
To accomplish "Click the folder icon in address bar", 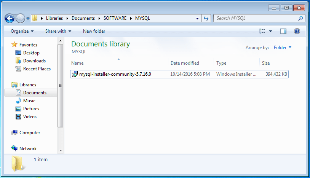I will pos(35,18).
